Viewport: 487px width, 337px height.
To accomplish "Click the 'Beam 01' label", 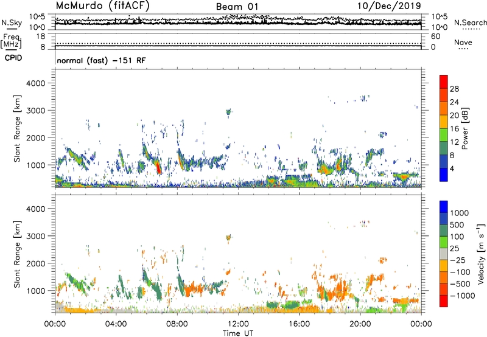I will tap(237, 7).
